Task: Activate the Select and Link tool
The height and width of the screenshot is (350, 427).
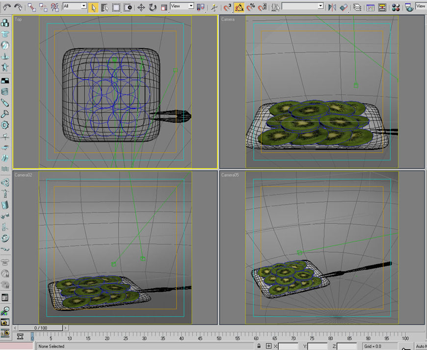Action: [31, 7]
